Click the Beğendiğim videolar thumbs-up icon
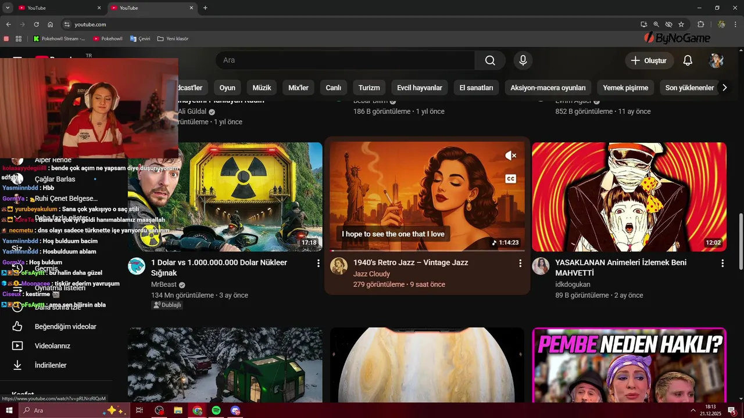744x418 pixels. point(17,326)
